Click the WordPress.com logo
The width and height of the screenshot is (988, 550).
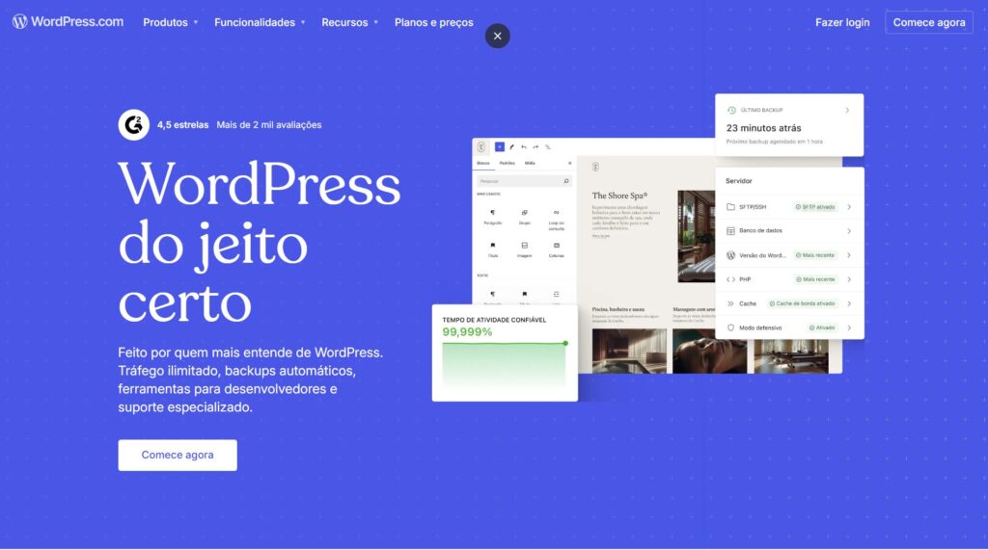coord(69,21)
